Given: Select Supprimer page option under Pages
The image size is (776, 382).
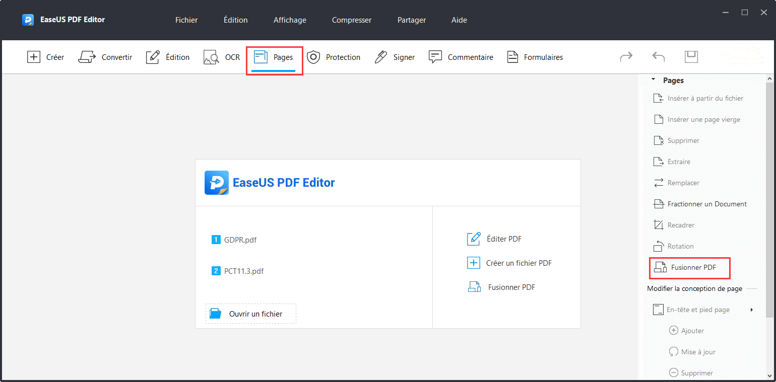Looking at the screenshot, I should click(x=676, y=140).
